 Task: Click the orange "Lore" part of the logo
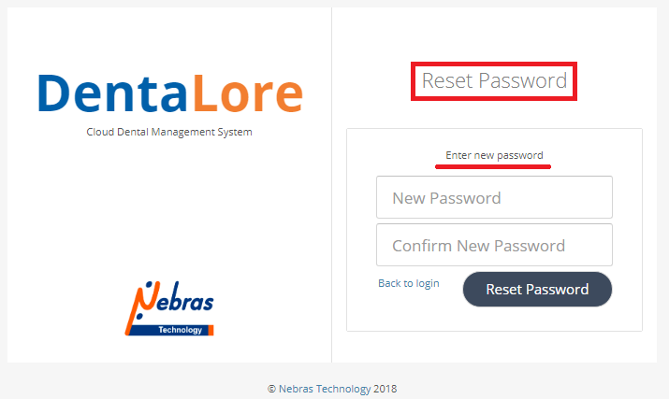[247, 94]
